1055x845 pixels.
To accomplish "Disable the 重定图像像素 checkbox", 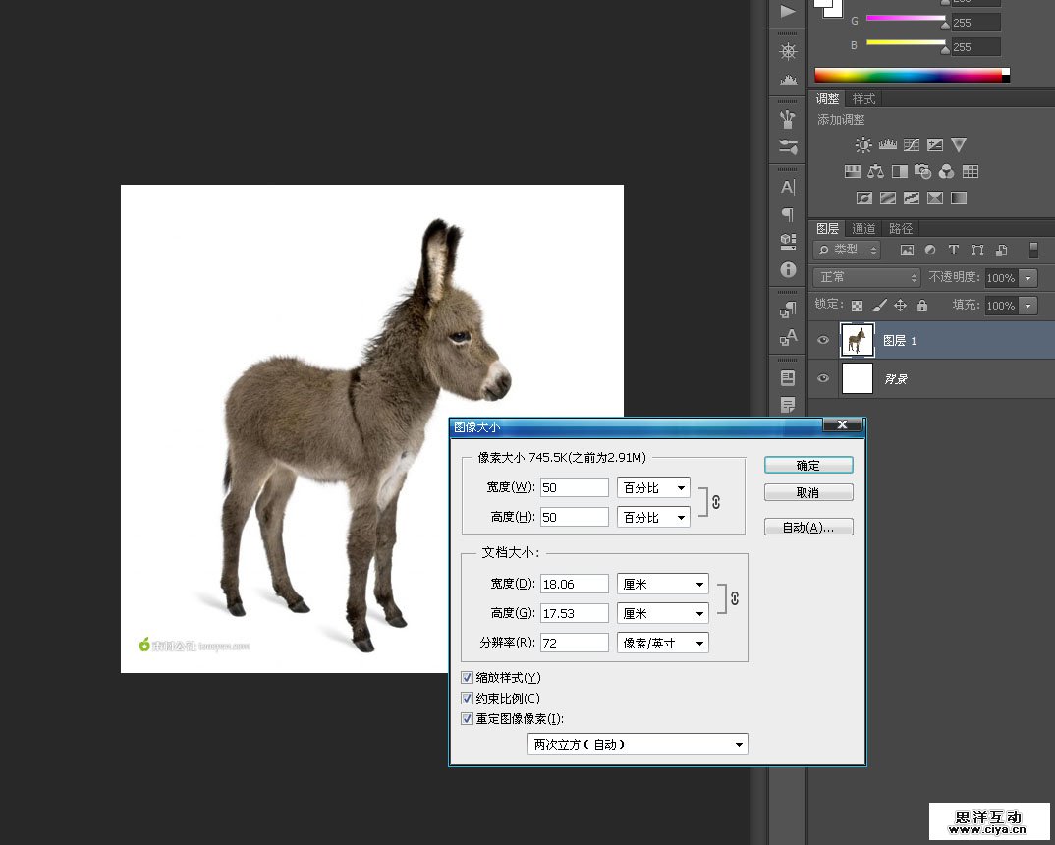I will click(468, 719).
